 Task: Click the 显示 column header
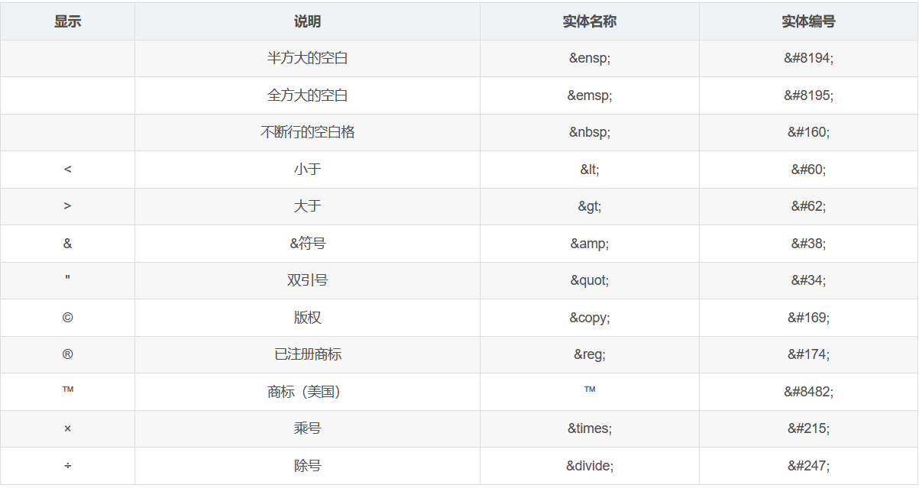click(67, 21)
